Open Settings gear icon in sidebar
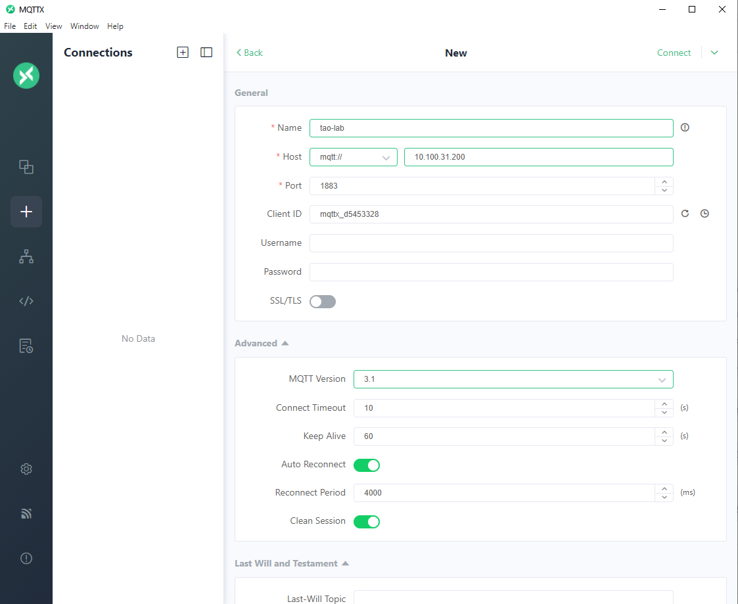The height and width of the screenshot is (604, 738). [26, 469]
